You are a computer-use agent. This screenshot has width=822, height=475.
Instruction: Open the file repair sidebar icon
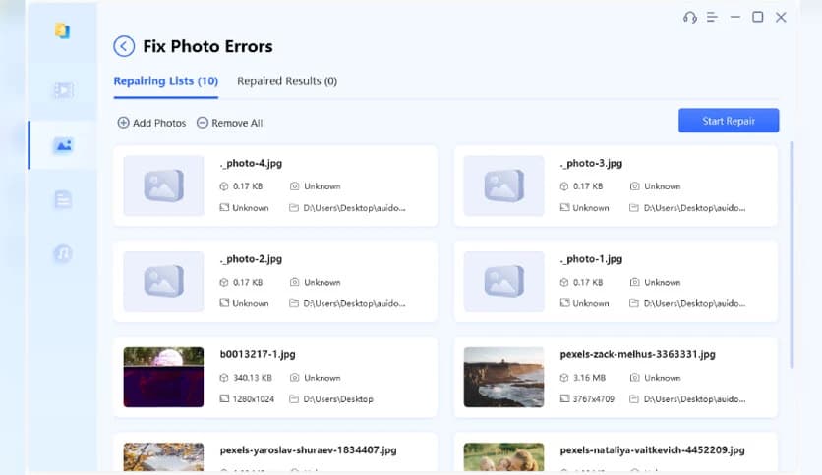click(x=63, y=199)
